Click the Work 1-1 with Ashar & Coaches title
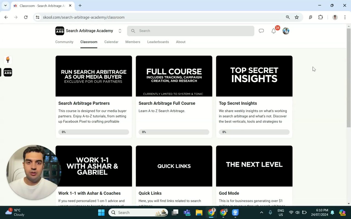Image resolution: width=351 pixels, height=219 pixels. point(89,193)
